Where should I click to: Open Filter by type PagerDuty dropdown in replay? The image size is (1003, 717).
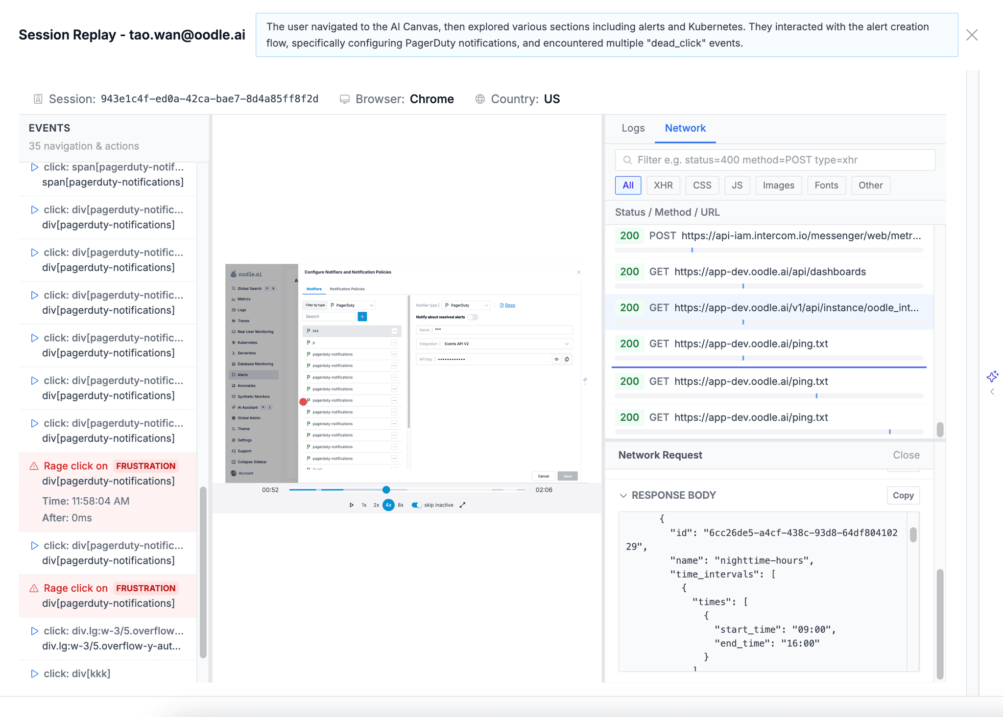point(352,305)
